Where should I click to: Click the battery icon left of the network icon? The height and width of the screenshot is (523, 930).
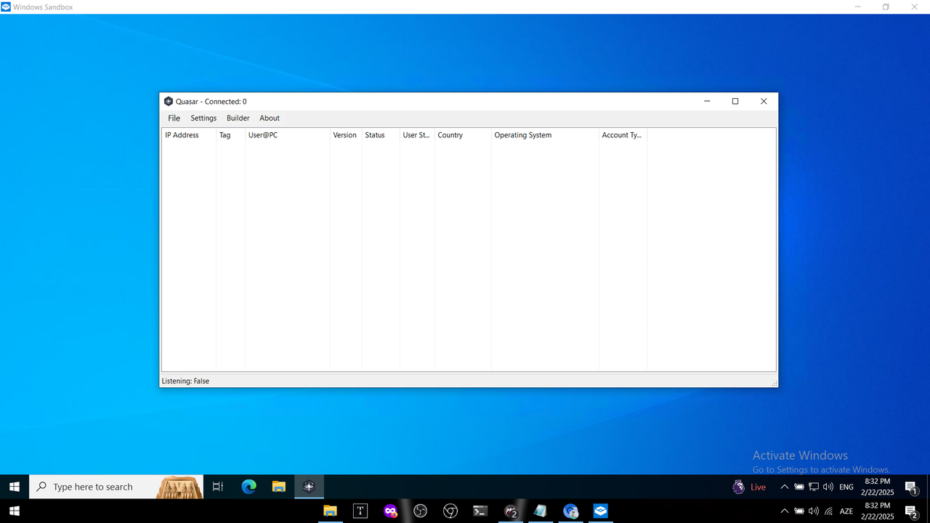tap(799, 487)
